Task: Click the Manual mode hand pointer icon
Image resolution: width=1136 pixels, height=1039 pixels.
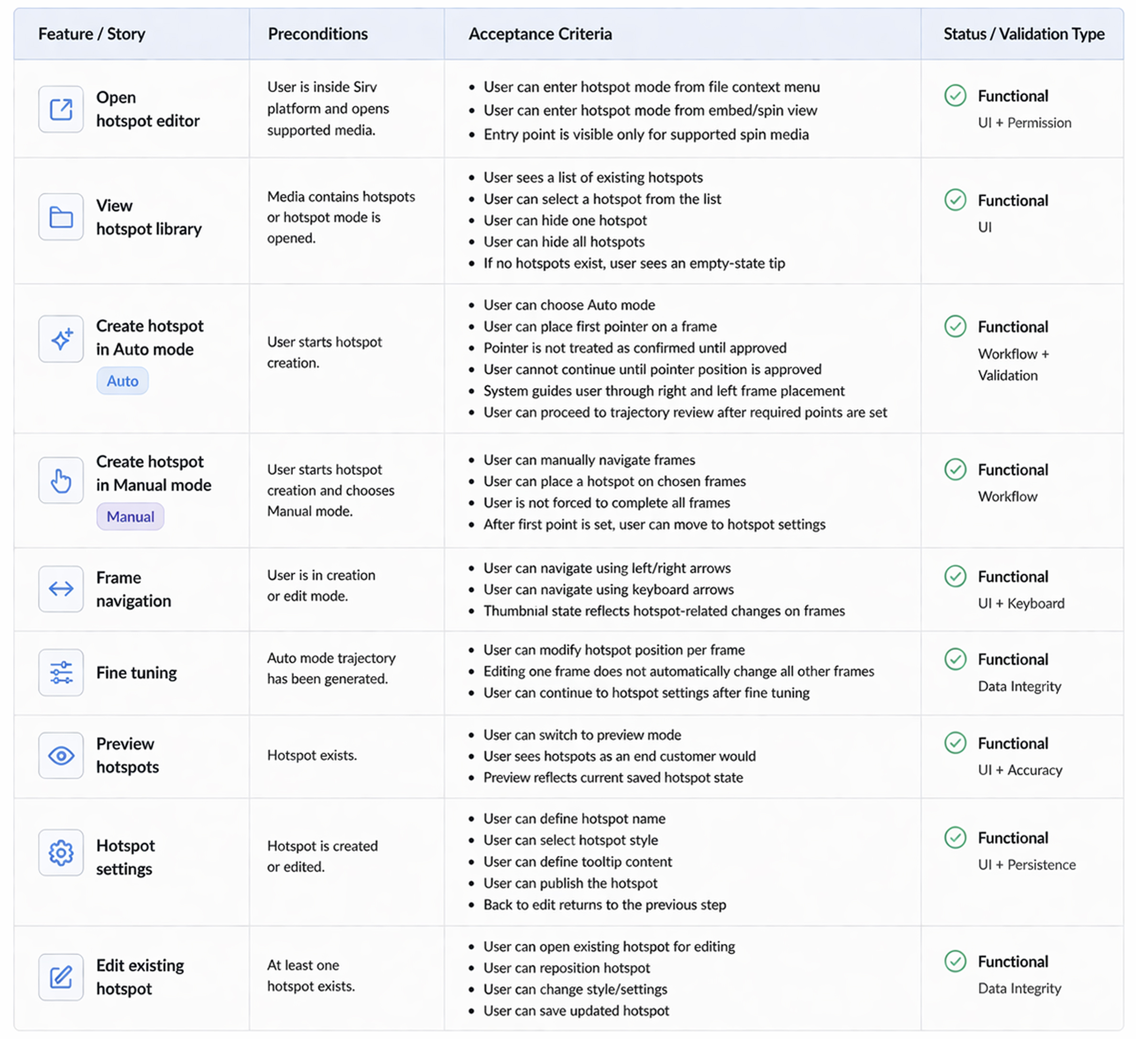Action: coord(61,480)
